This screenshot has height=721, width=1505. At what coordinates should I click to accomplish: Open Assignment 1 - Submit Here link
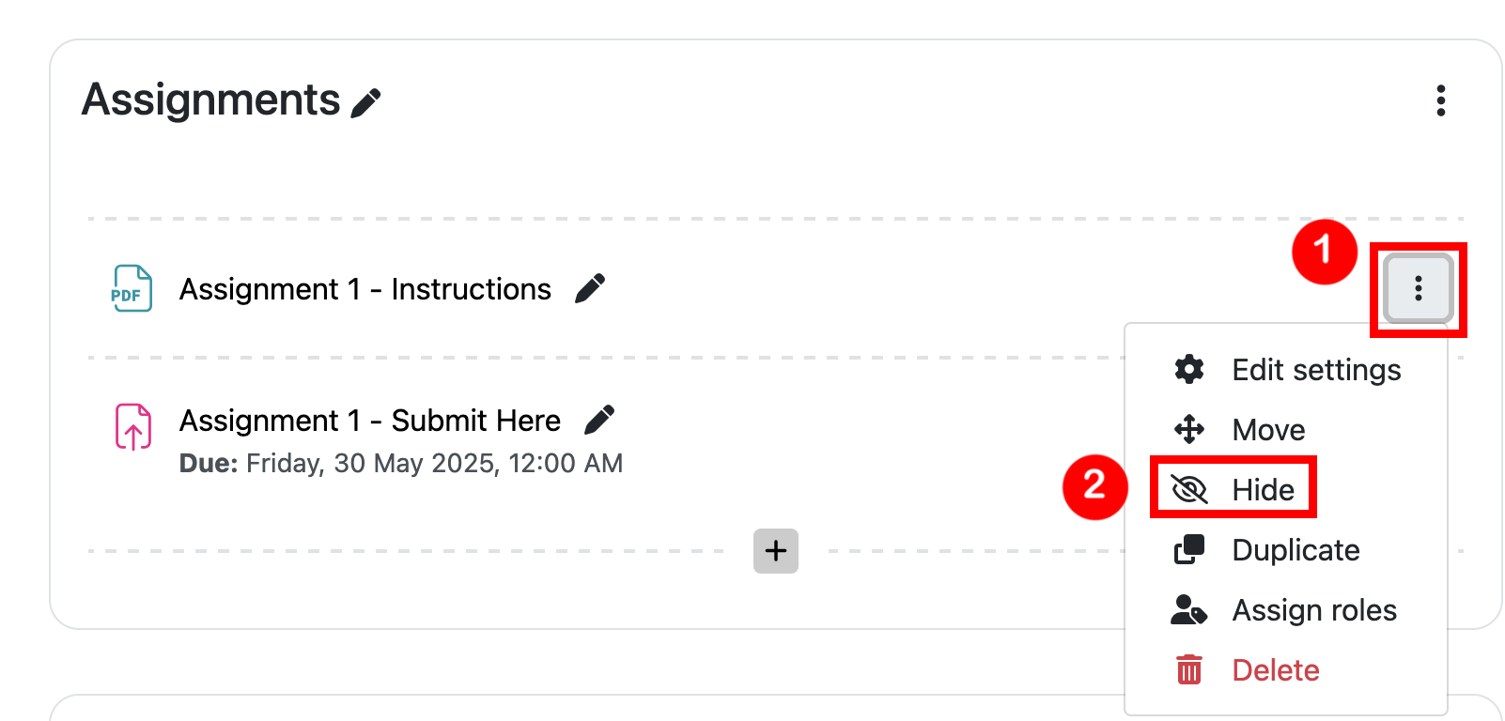click(369, 421)
